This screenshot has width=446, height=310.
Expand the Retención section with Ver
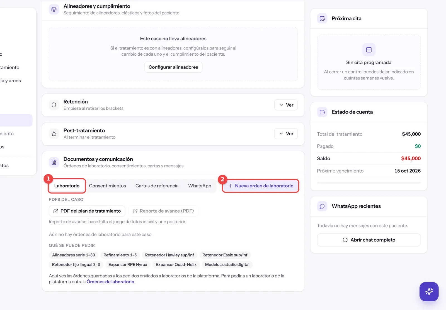286,105
